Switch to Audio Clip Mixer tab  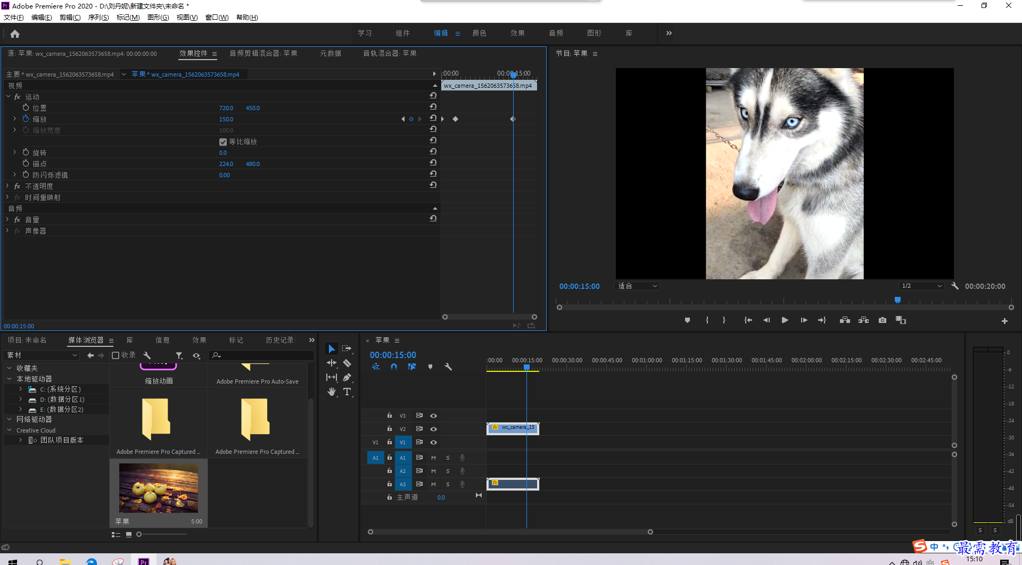263,53
